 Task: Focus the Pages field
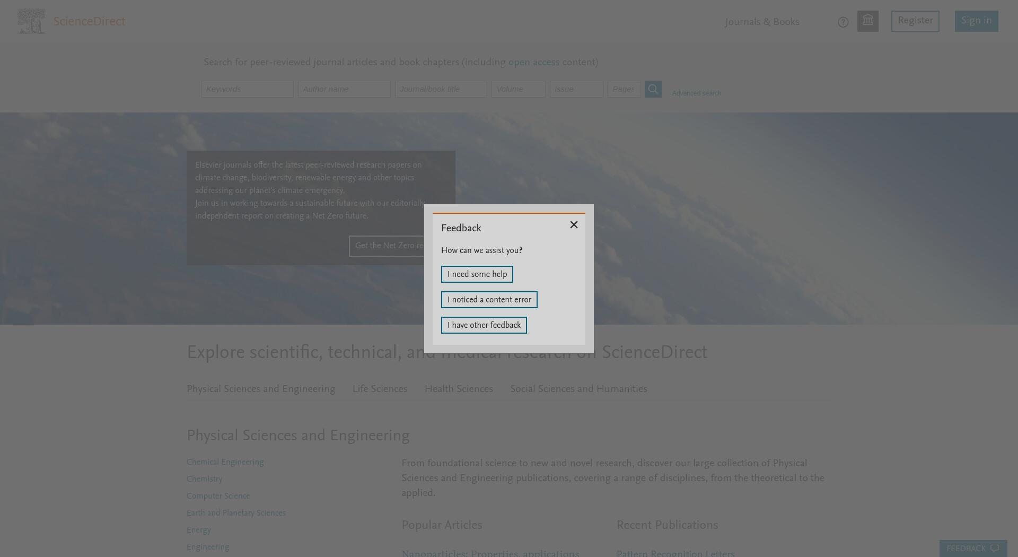coord(624,89)
